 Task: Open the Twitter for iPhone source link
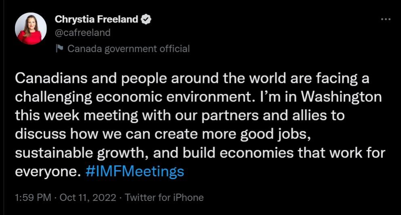pyautogui.click(x=164, y=198)
